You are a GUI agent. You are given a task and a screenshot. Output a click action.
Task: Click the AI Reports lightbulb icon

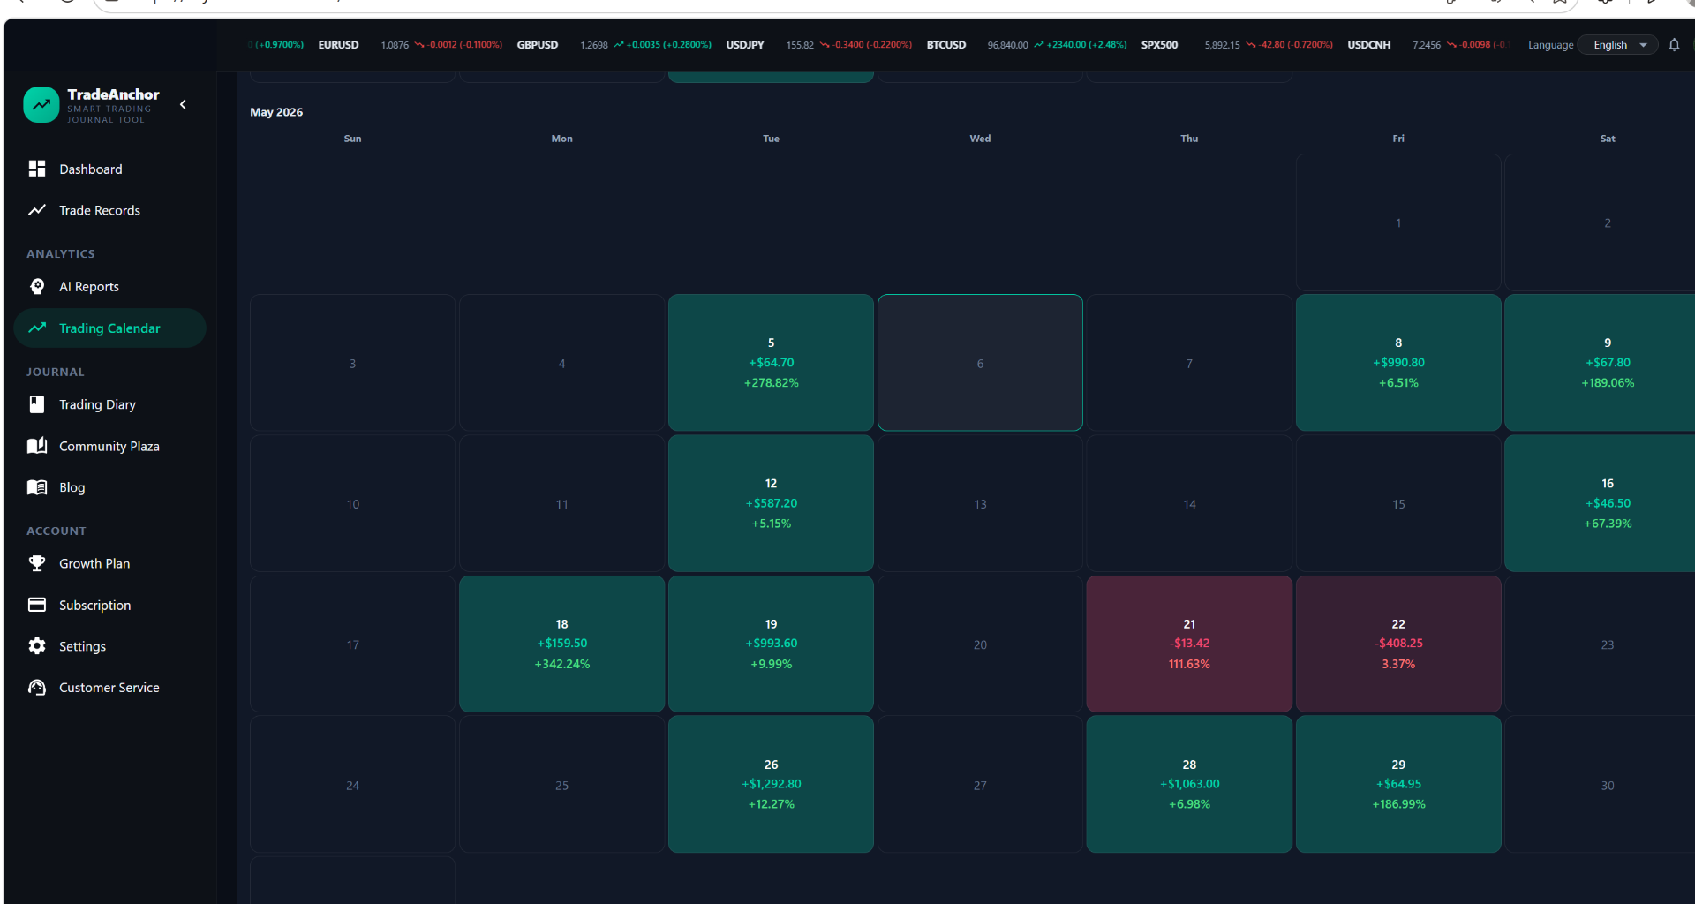click(x=37, y=286)
